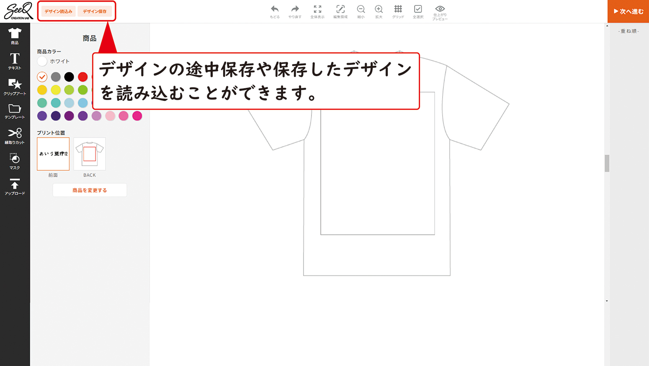Open the クリップアート clipart panel
Screen dimensions: 649x366
[15, 87]
